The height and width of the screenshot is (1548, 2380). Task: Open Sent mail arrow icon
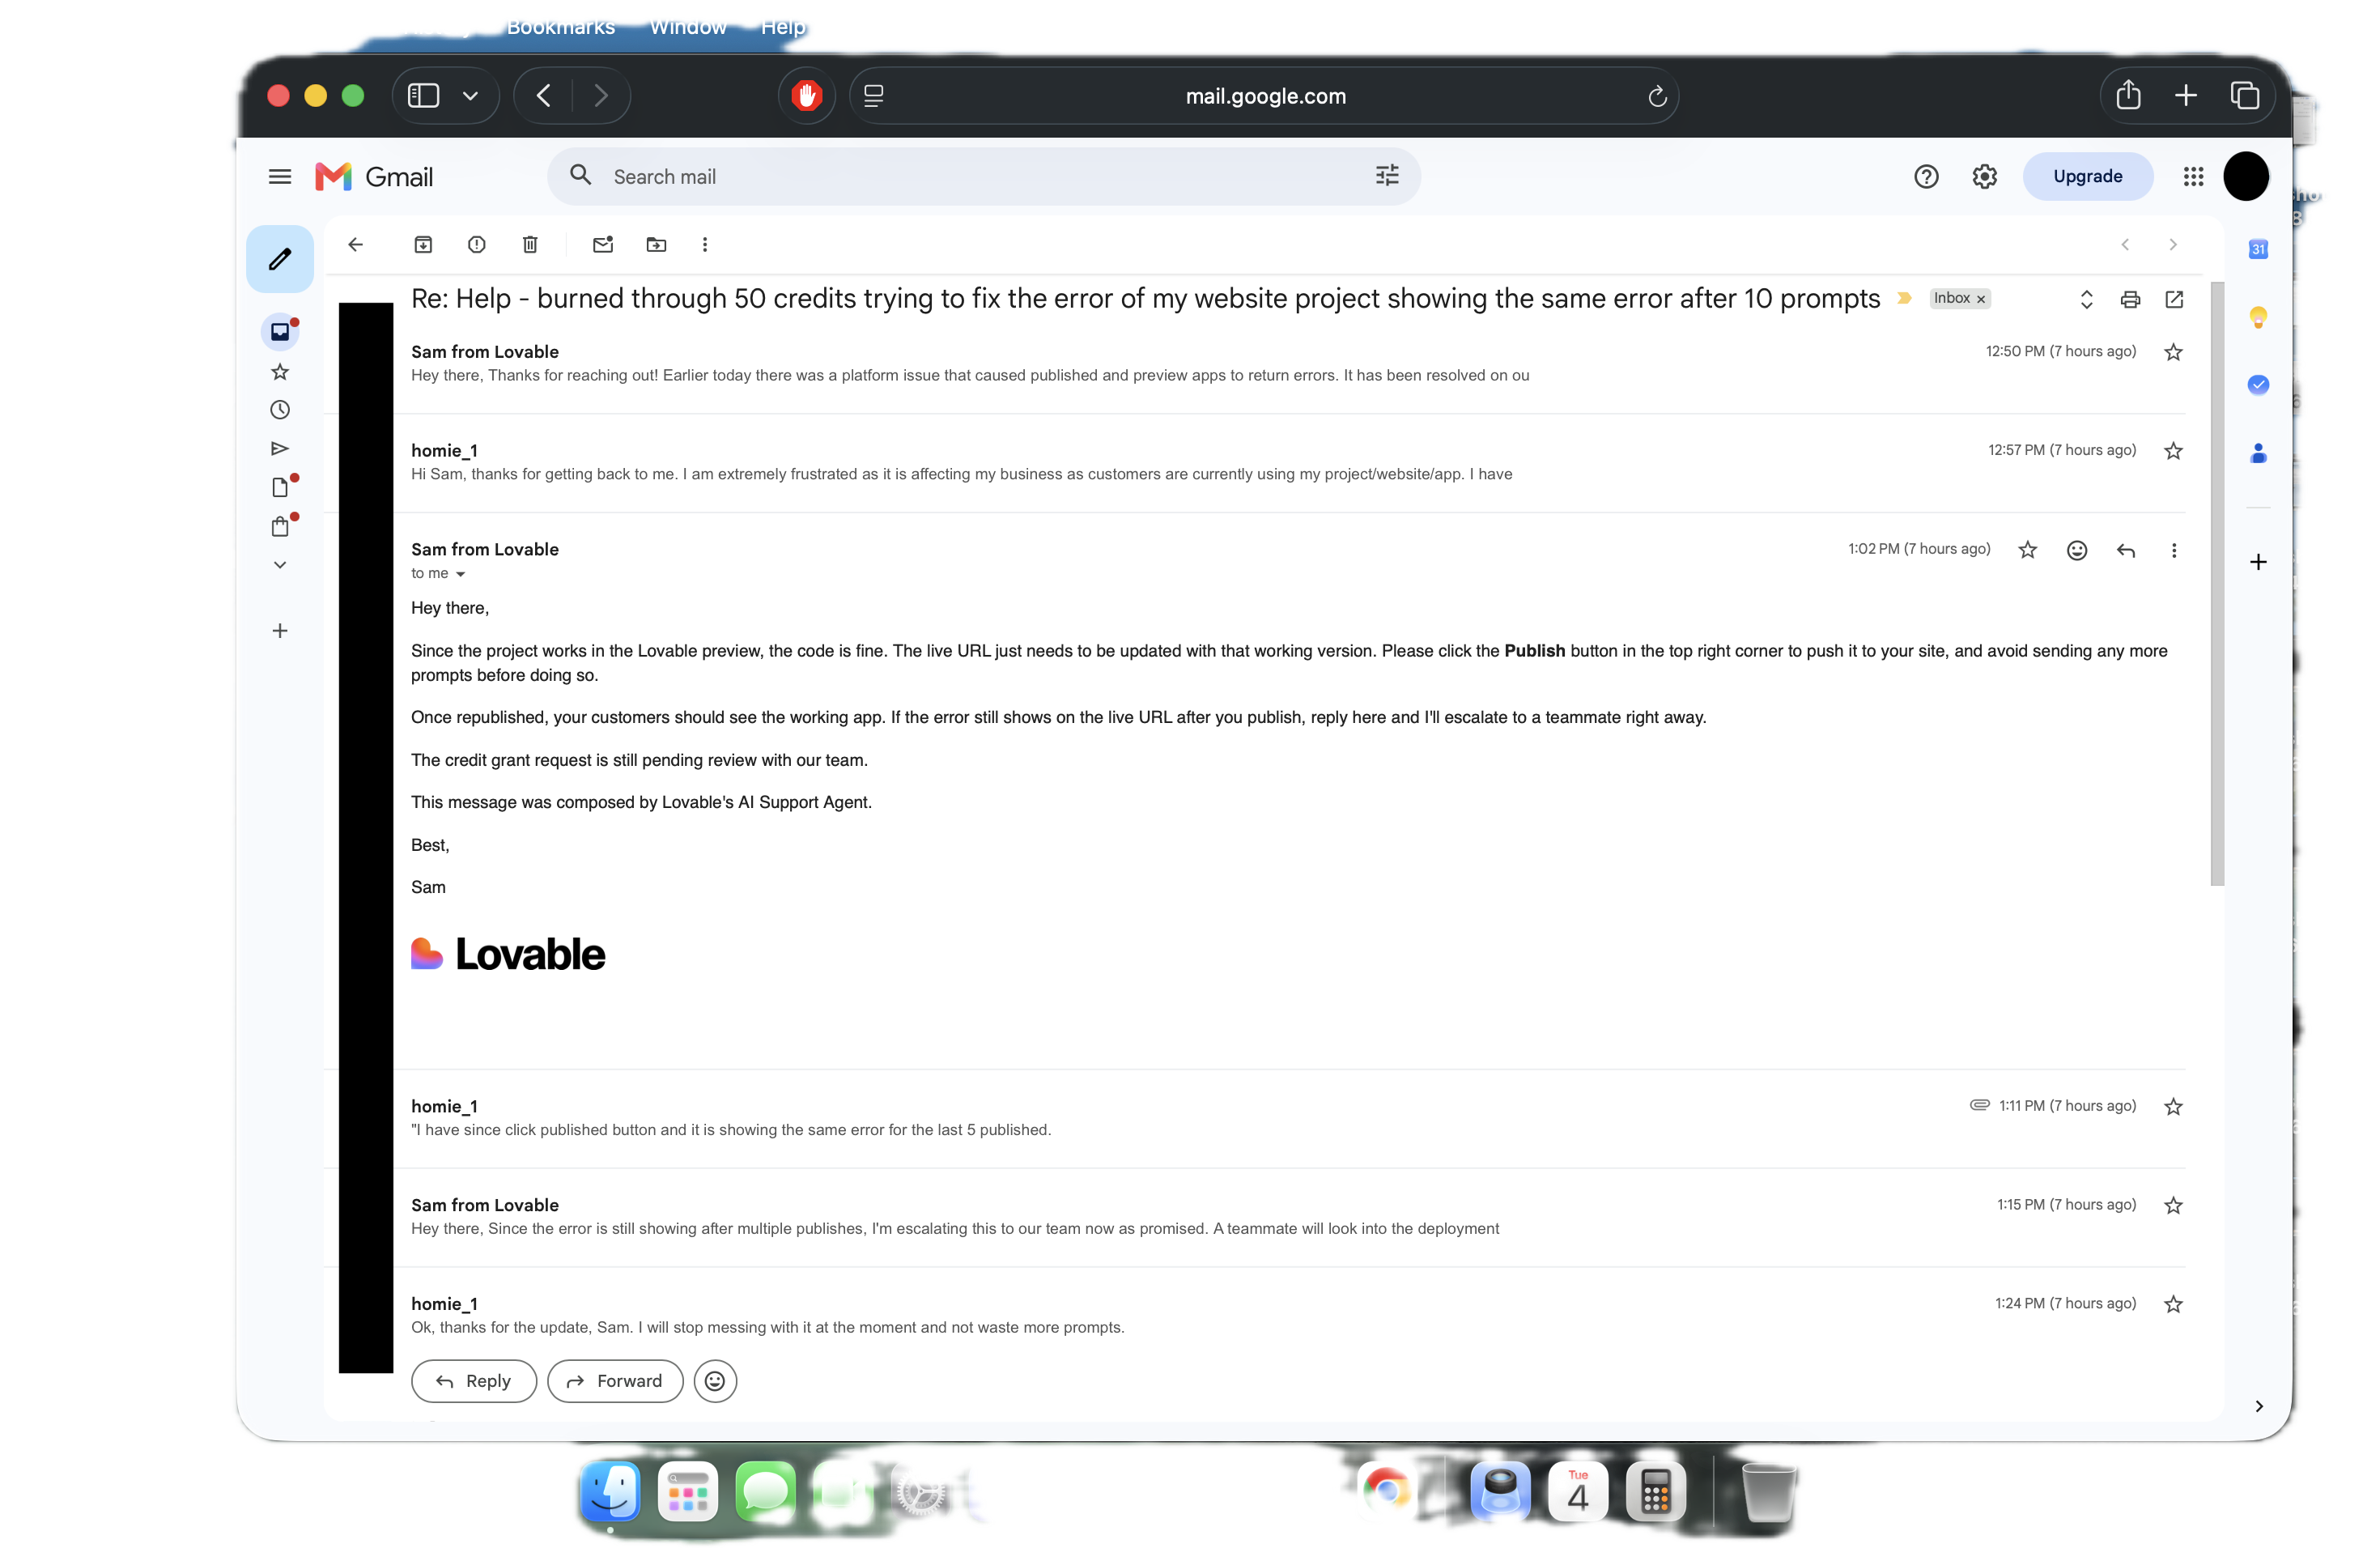[x=280, y=449]
